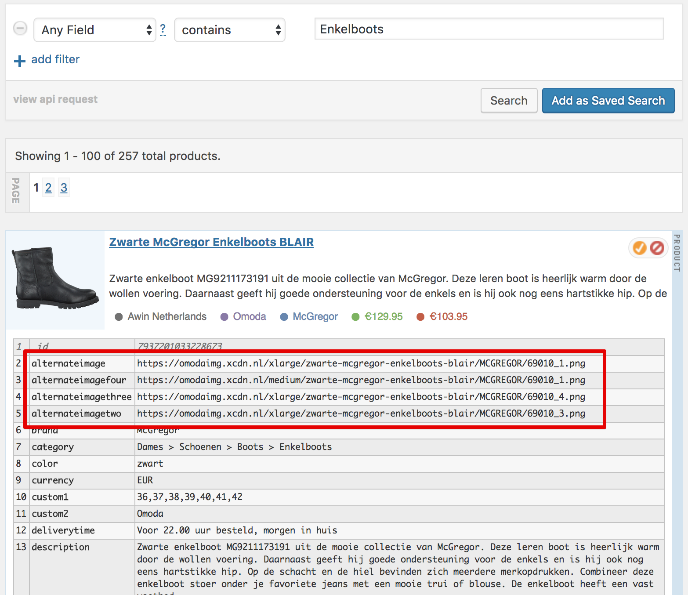688x595 pixels.
Task: Select the alternateimagethree URL value
Action: pyautogui.click(x=361, y=397)
